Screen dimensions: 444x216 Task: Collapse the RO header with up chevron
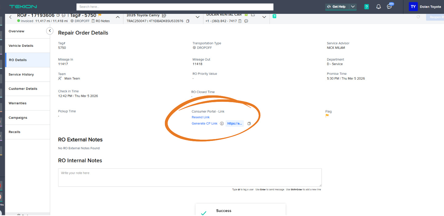tap(118, 17)
